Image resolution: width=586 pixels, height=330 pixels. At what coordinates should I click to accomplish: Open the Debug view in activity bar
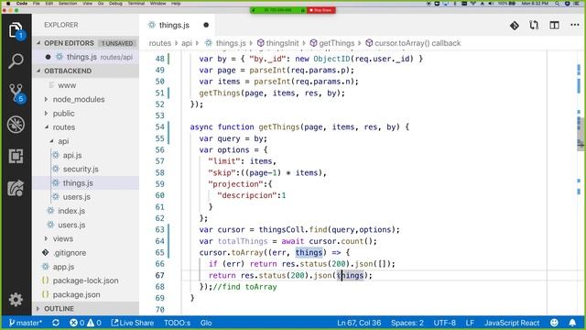(x=16, y=125)
